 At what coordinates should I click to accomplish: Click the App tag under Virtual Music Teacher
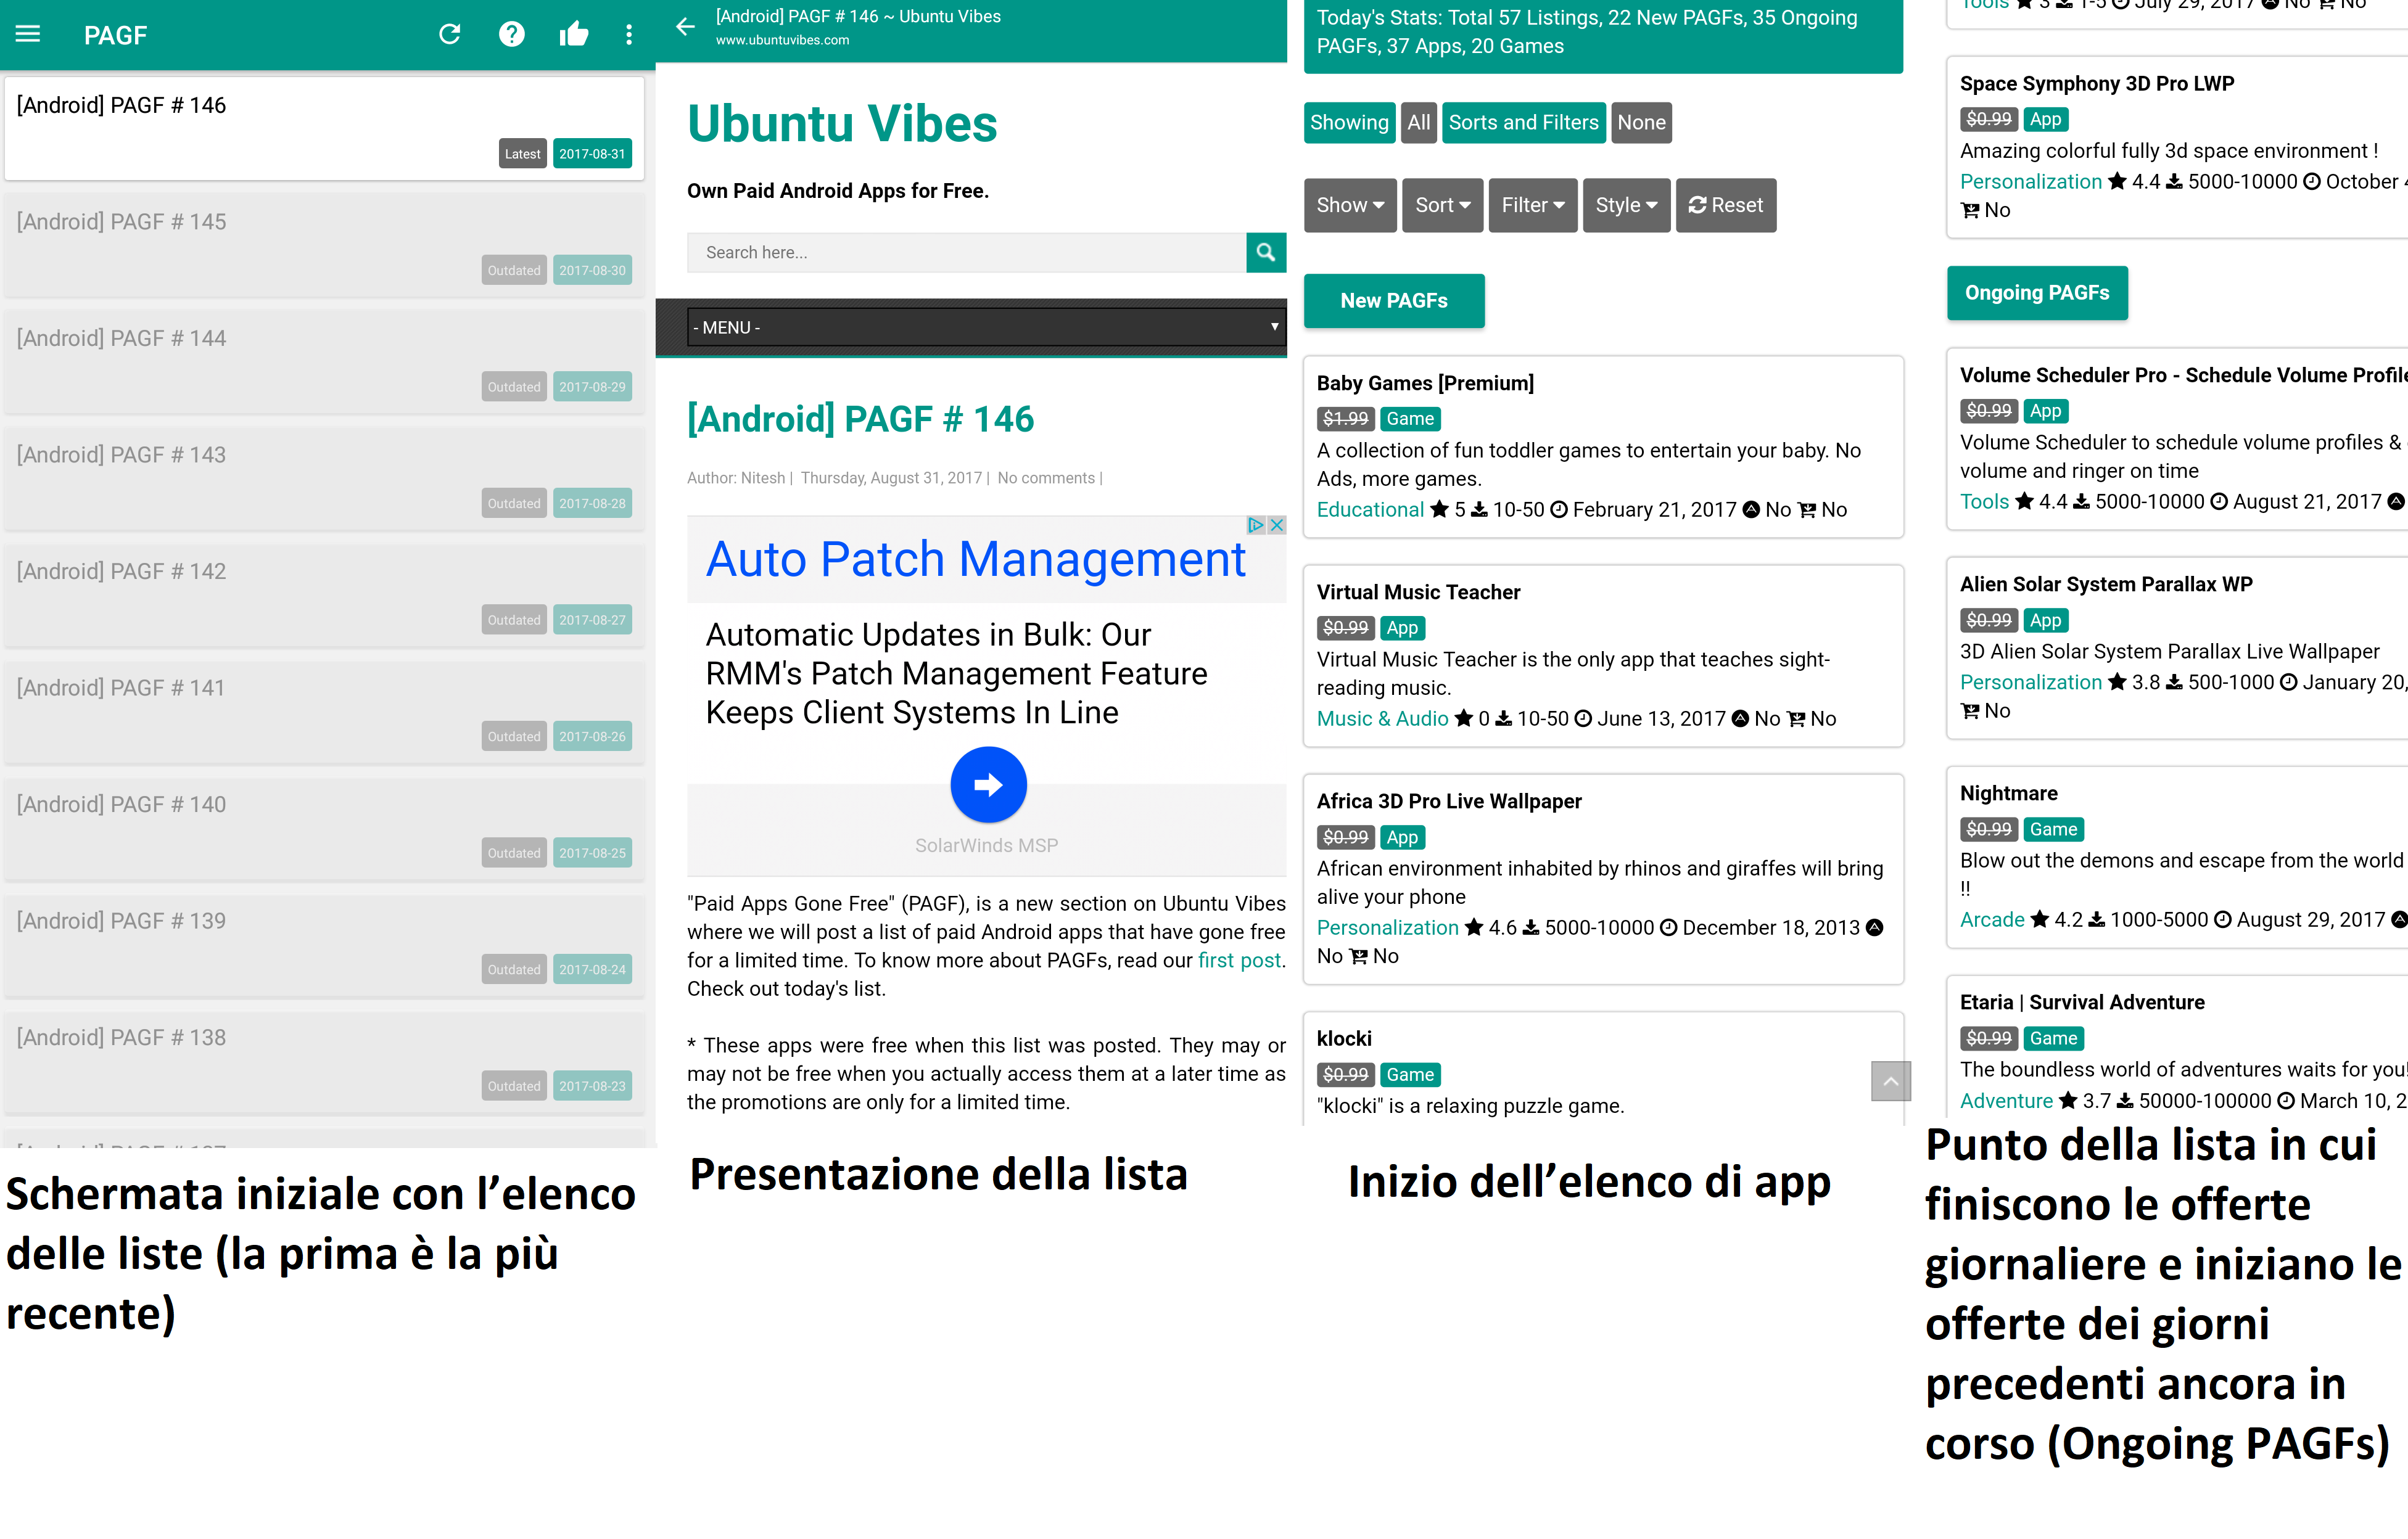(x=1402, y=628)
